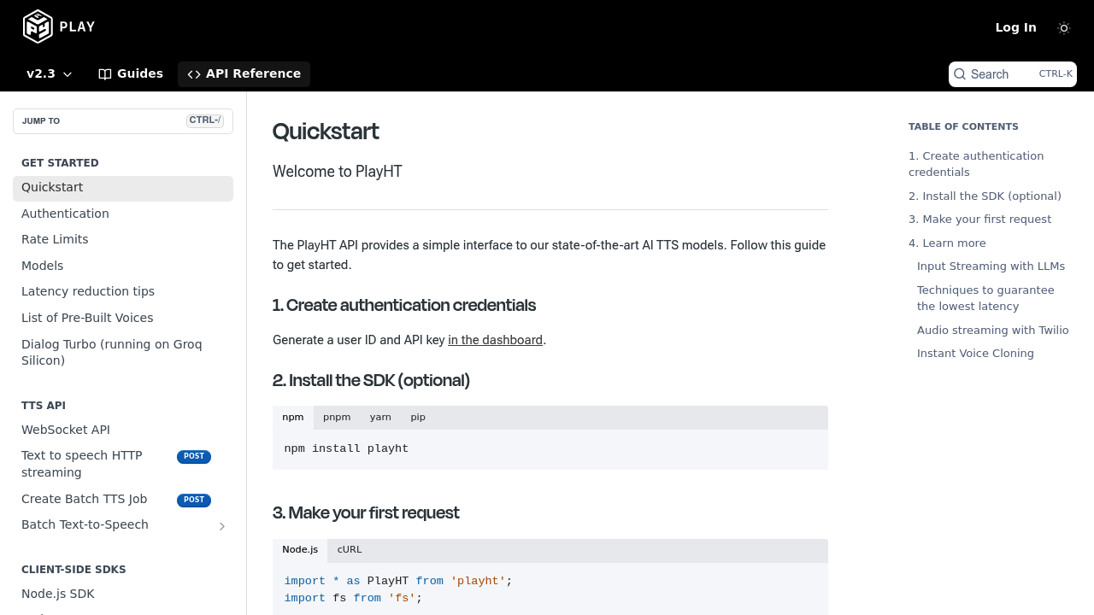
Task: Click the Log In link
Action: coord(1015,27)
